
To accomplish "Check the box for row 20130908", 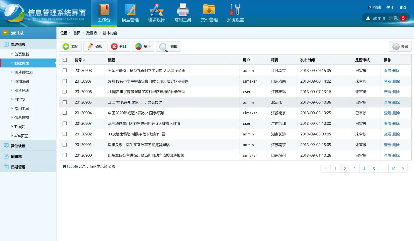I will 65,71.
